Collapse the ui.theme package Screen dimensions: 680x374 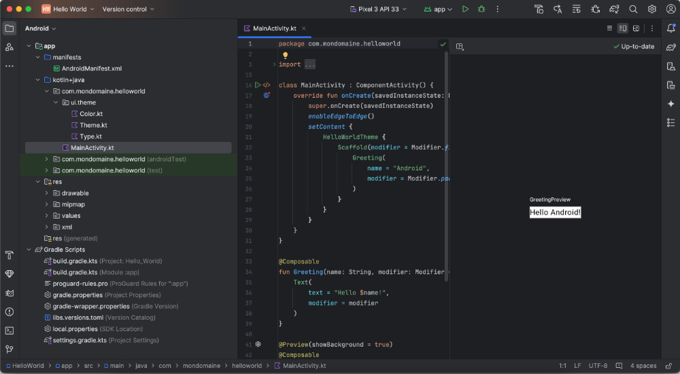(x=56, y=102)
